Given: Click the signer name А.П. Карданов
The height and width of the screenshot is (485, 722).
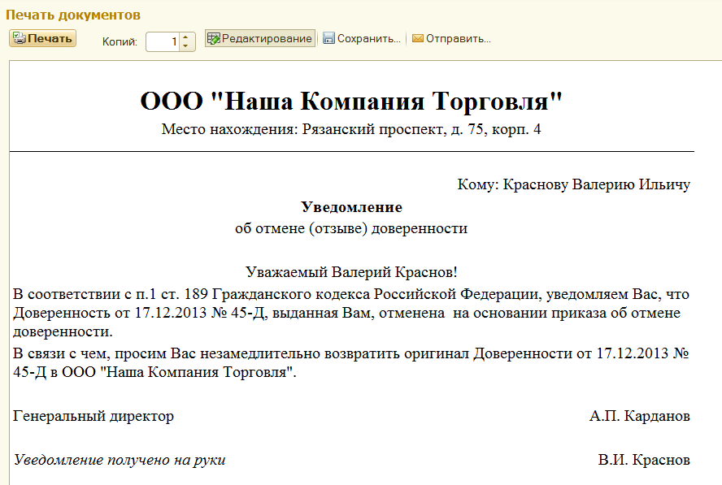Looking at the screenshot, I should (x=640, y=416).
